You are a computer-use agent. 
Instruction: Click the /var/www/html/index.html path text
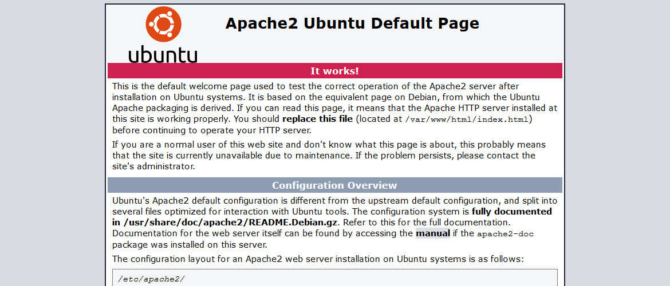468,119
